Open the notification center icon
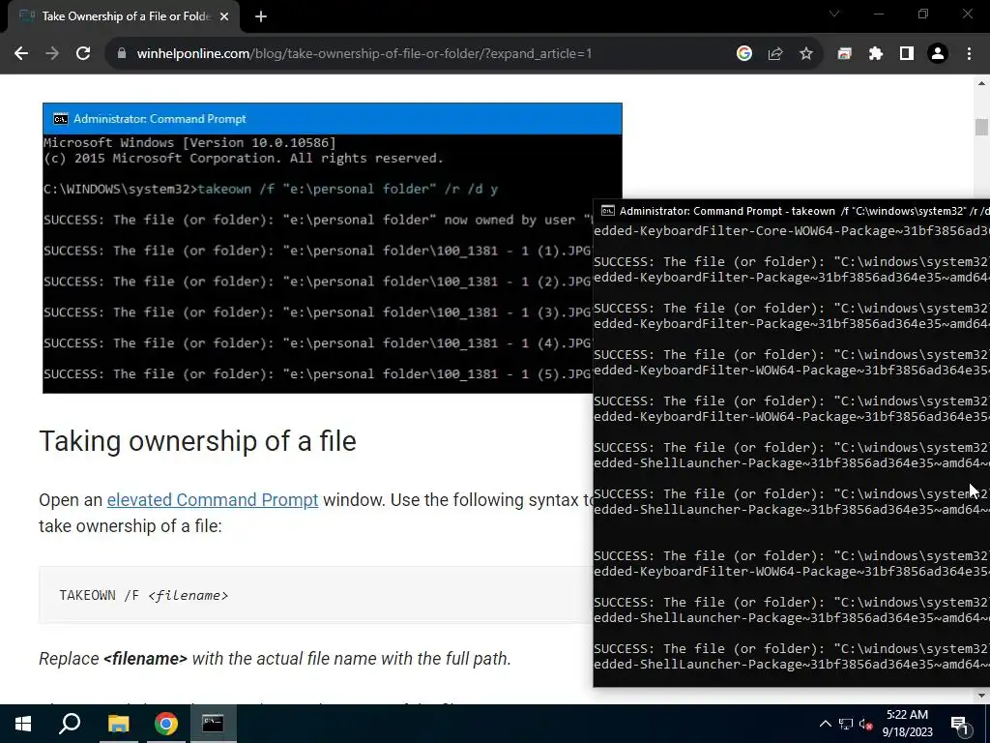The width and height of the screenshot is (990, 743). [960, 724]
